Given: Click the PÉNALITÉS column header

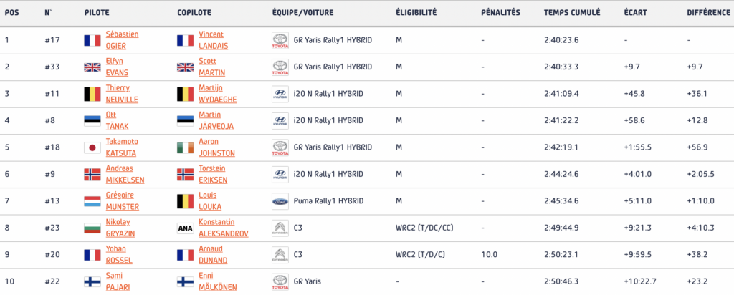Looking at the screenshot, I should click(x=500, y=13).
